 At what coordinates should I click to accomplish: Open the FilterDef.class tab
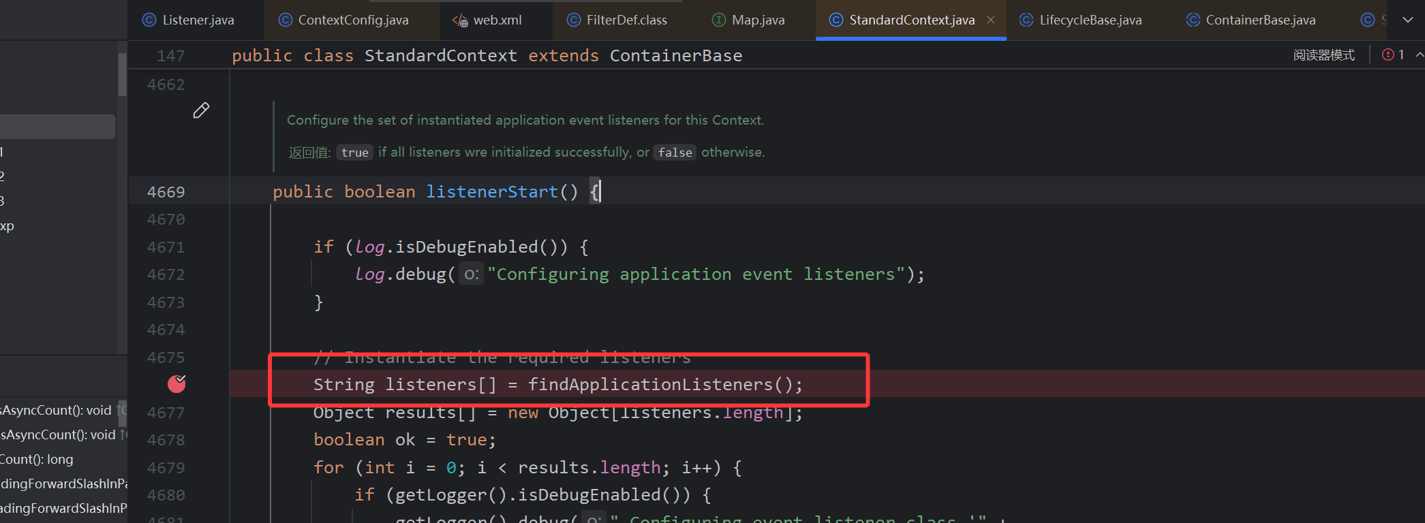click(x=626, y=20)
